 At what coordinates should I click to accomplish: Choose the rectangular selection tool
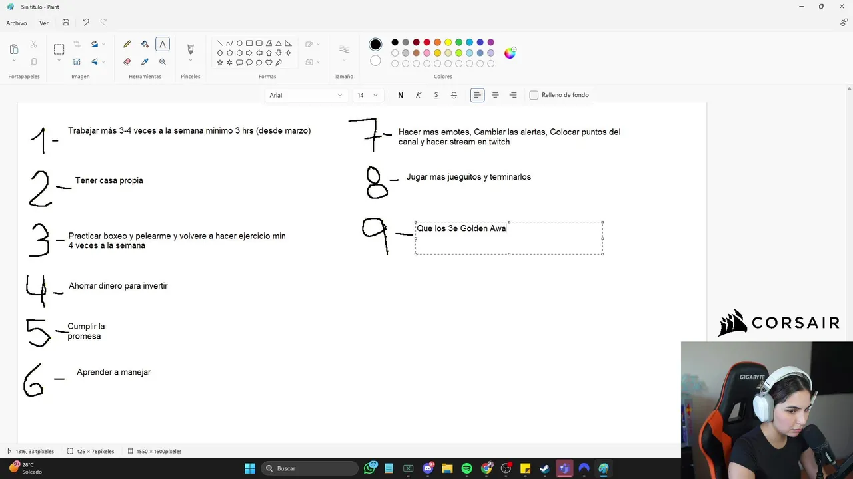[x=59, y=49]
